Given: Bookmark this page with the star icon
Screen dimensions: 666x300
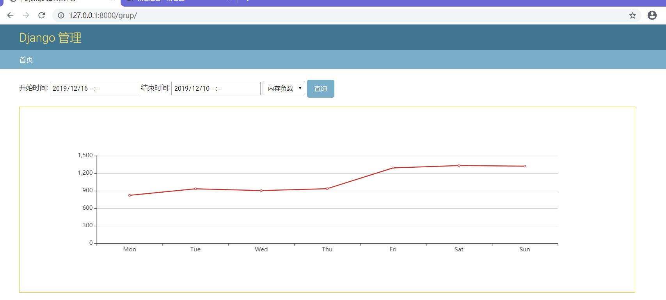Looking at the screenshot, I should pos(632,15).
